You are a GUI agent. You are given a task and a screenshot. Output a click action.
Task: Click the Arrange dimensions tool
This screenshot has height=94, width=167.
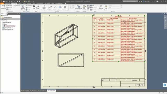17,5
